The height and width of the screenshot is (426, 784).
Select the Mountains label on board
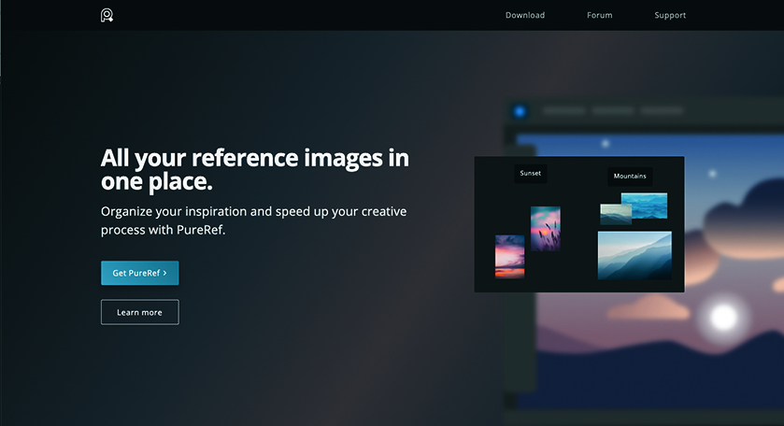click(x=630, y=176)
